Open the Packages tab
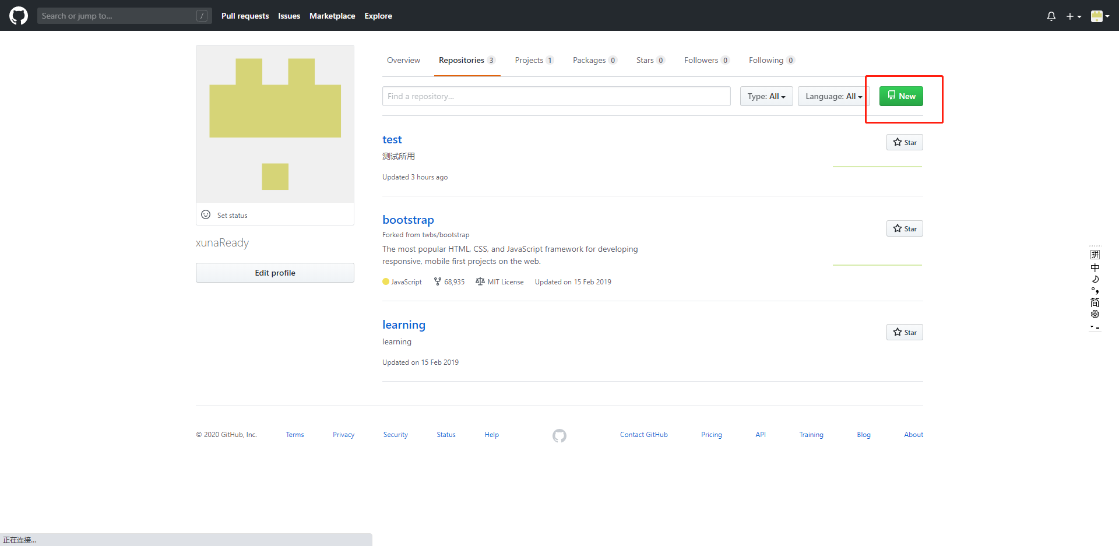The image size is (1119, 546). click(x=594, y=61)
